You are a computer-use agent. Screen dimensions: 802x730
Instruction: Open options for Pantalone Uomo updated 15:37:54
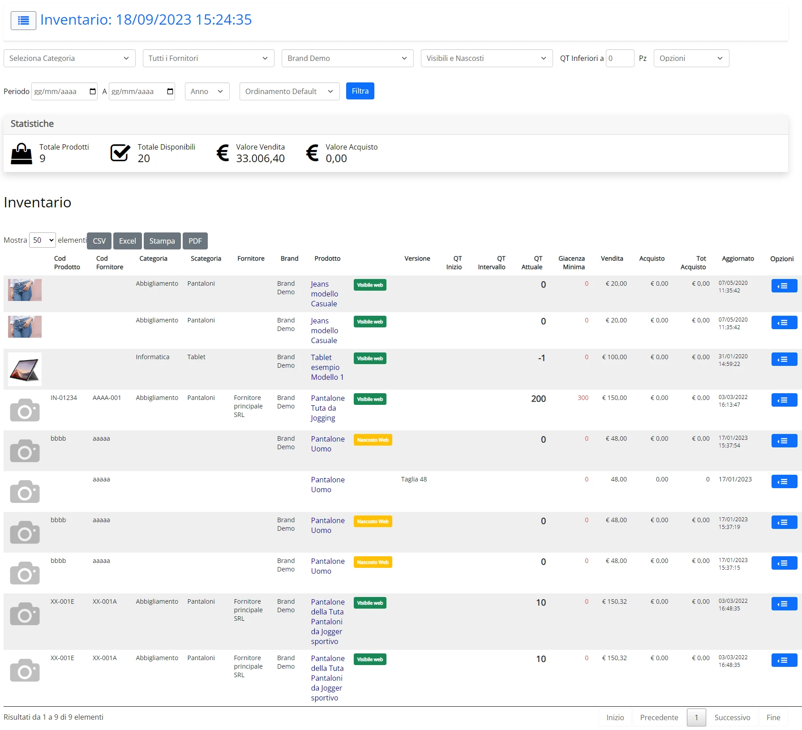[784, 441]
